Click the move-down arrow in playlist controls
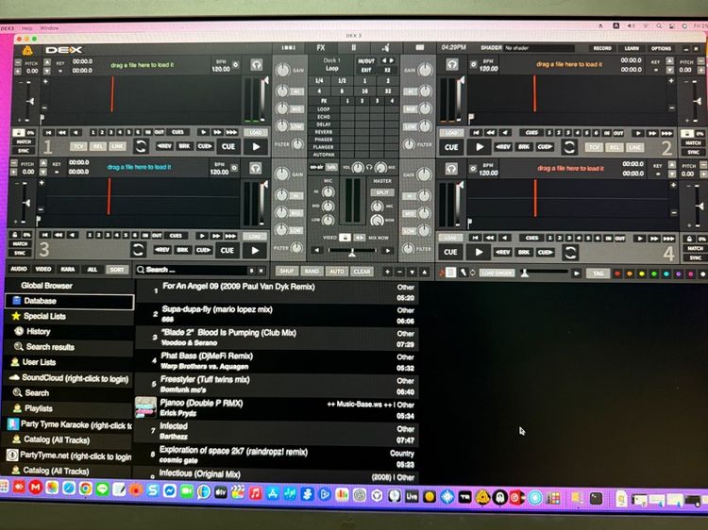Viewport: 708px width, 530px height. click(x=412, y=272)
